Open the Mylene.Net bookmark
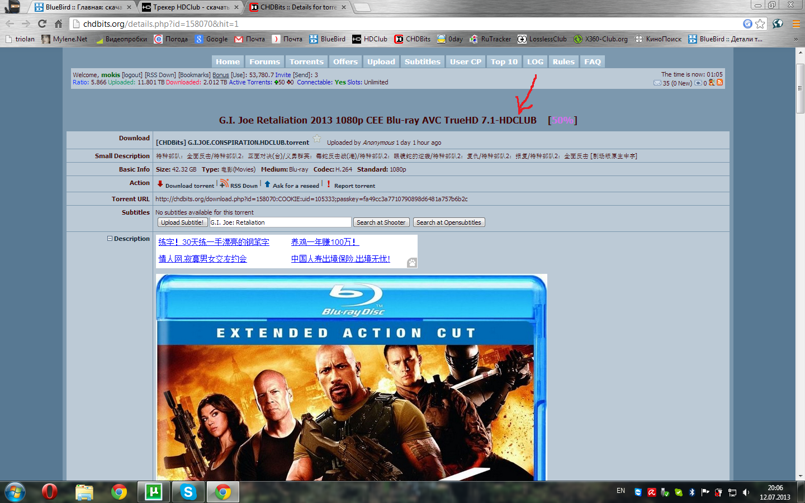The image size is (805, 503). [x=64, y=39]
